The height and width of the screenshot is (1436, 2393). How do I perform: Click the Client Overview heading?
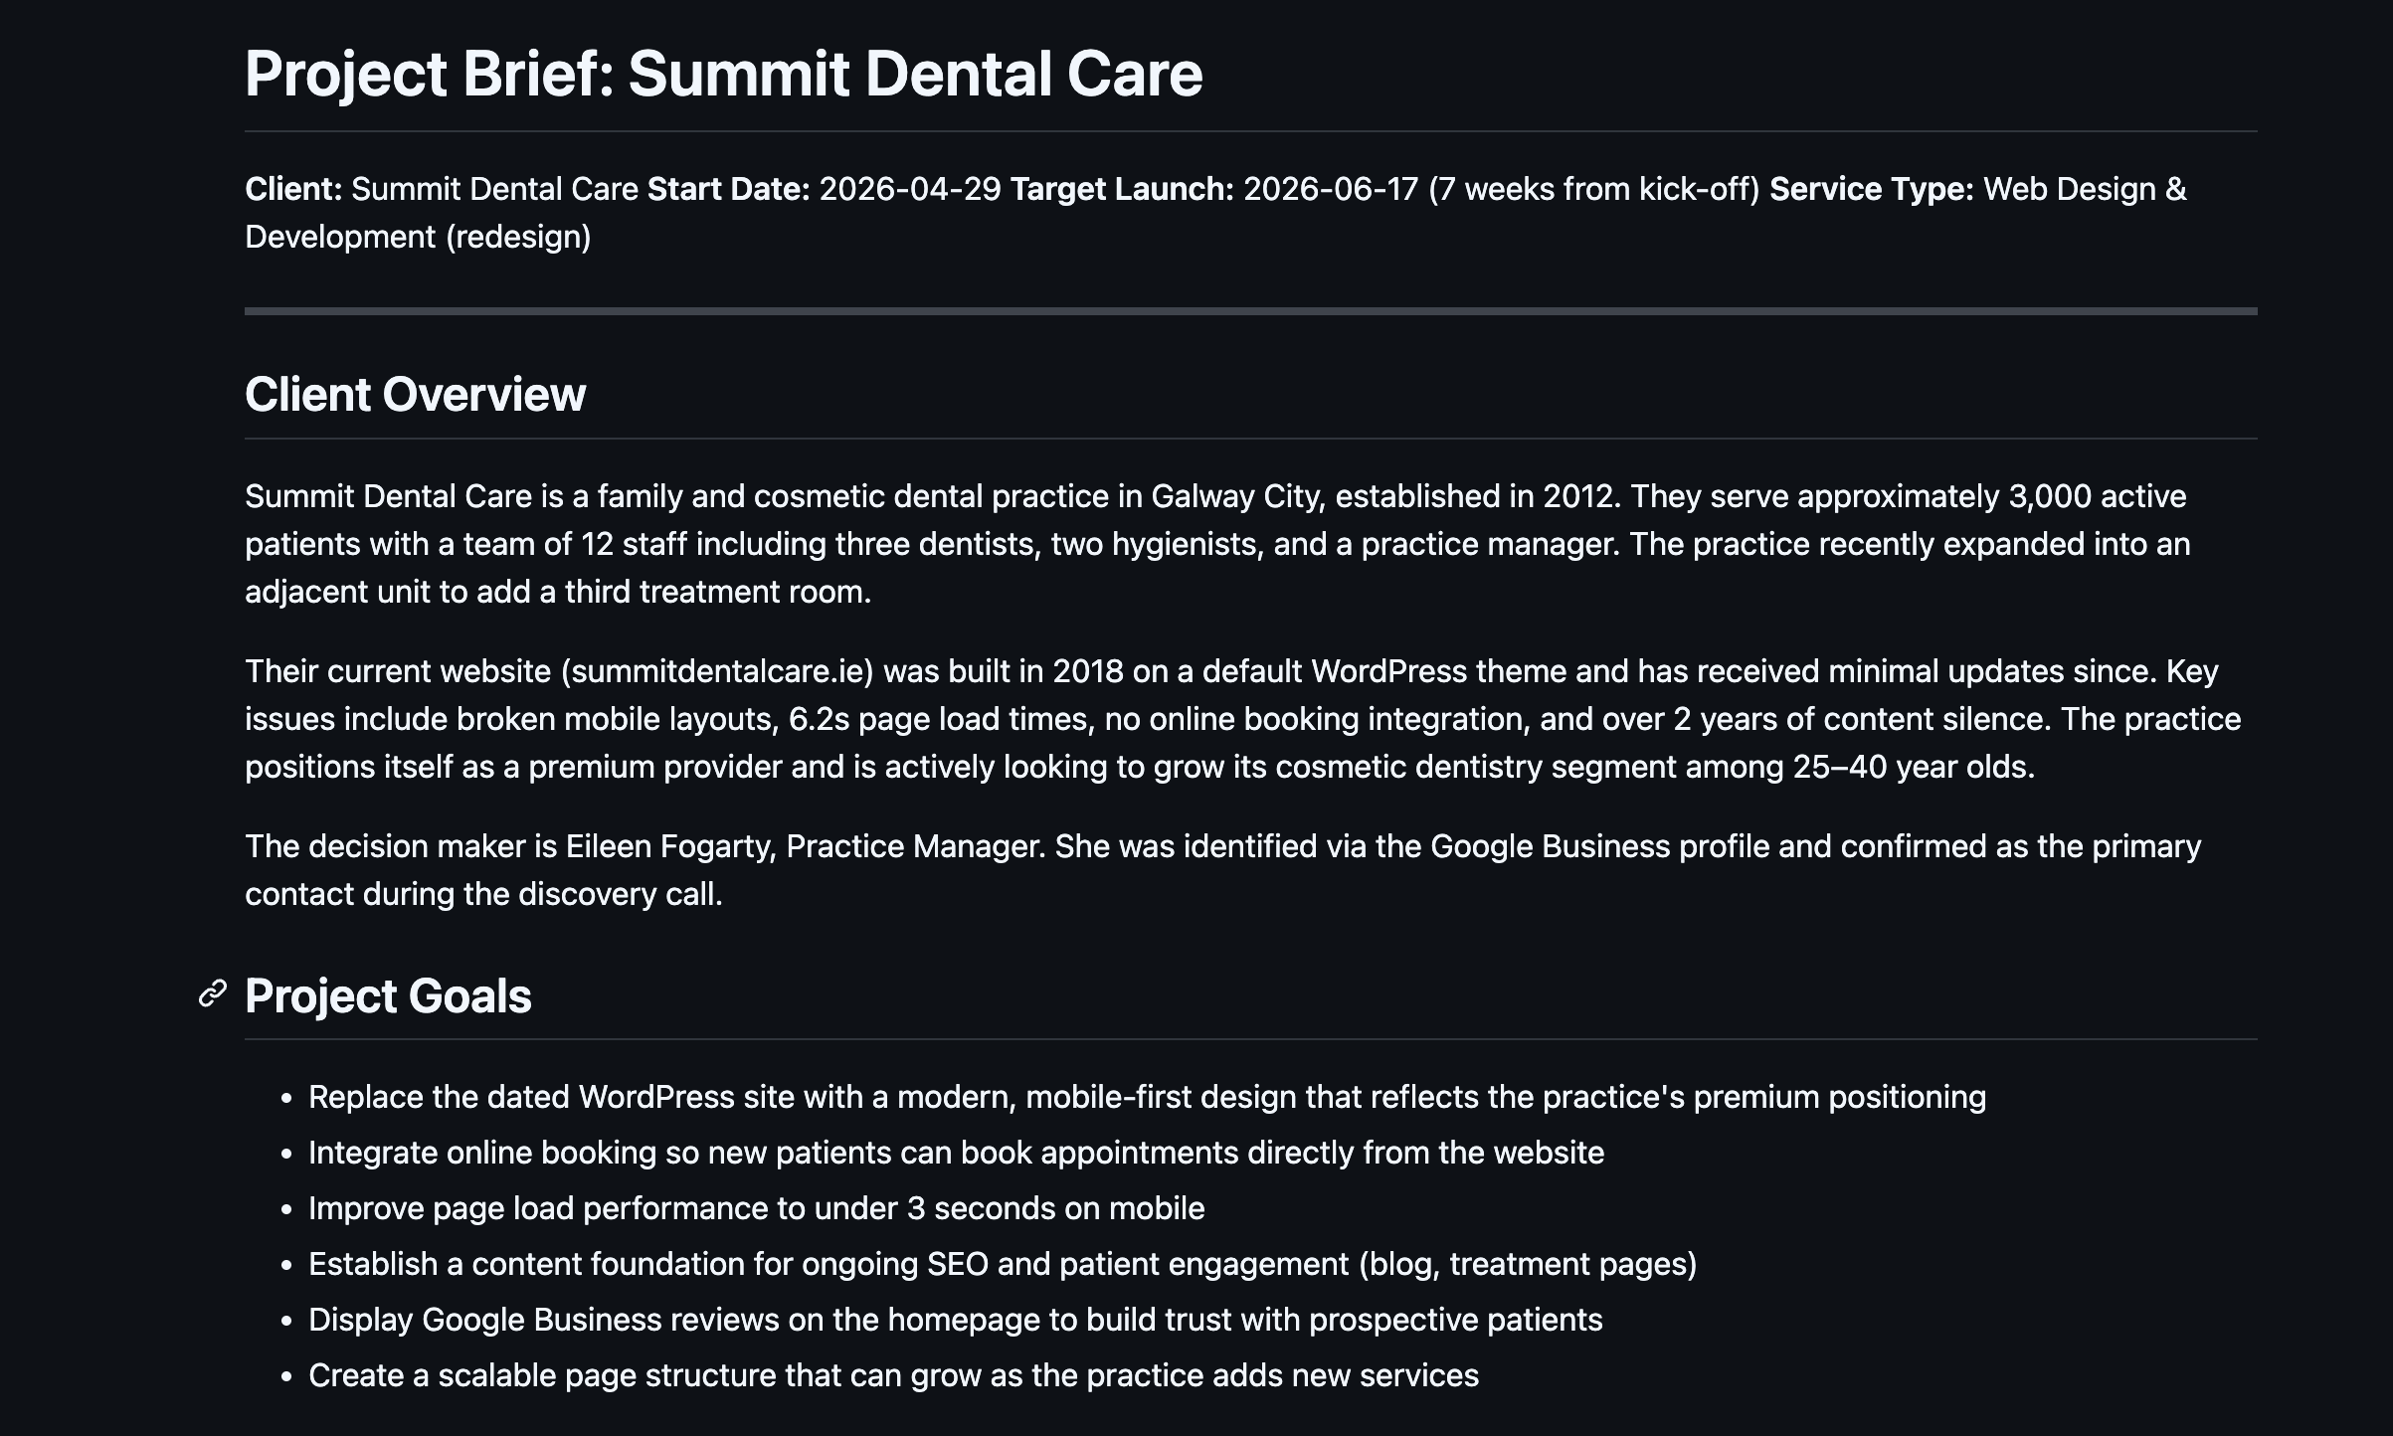pyautogui.click(x=415, y=394)
